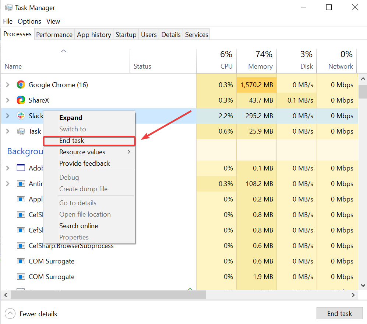Select Search online in context menu
Viewport: 367px width, 324px height.
(78, 226)
